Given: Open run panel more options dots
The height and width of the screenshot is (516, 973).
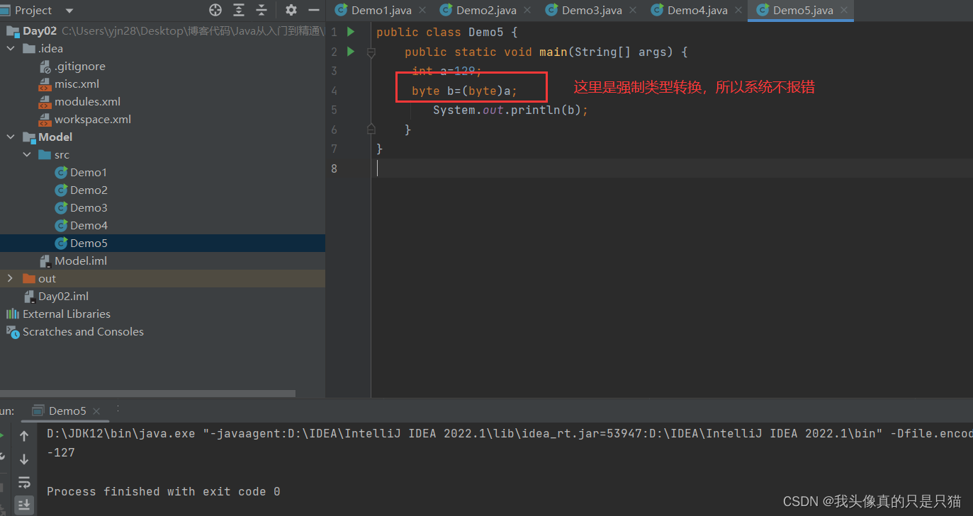Looking at the screenshot, I should coord(118,408).
